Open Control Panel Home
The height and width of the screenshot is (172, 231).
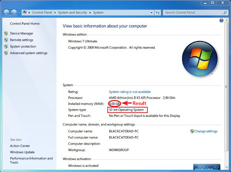25,23
